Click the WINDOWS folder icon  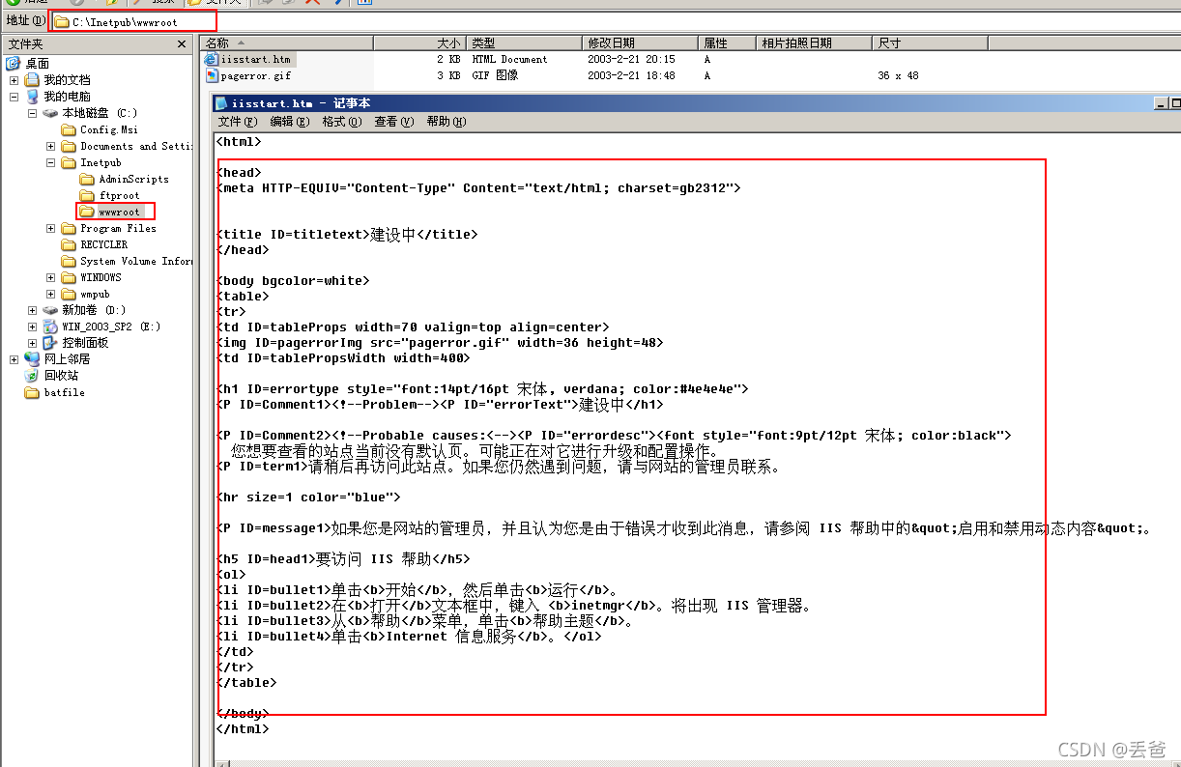tap(69, 277)
